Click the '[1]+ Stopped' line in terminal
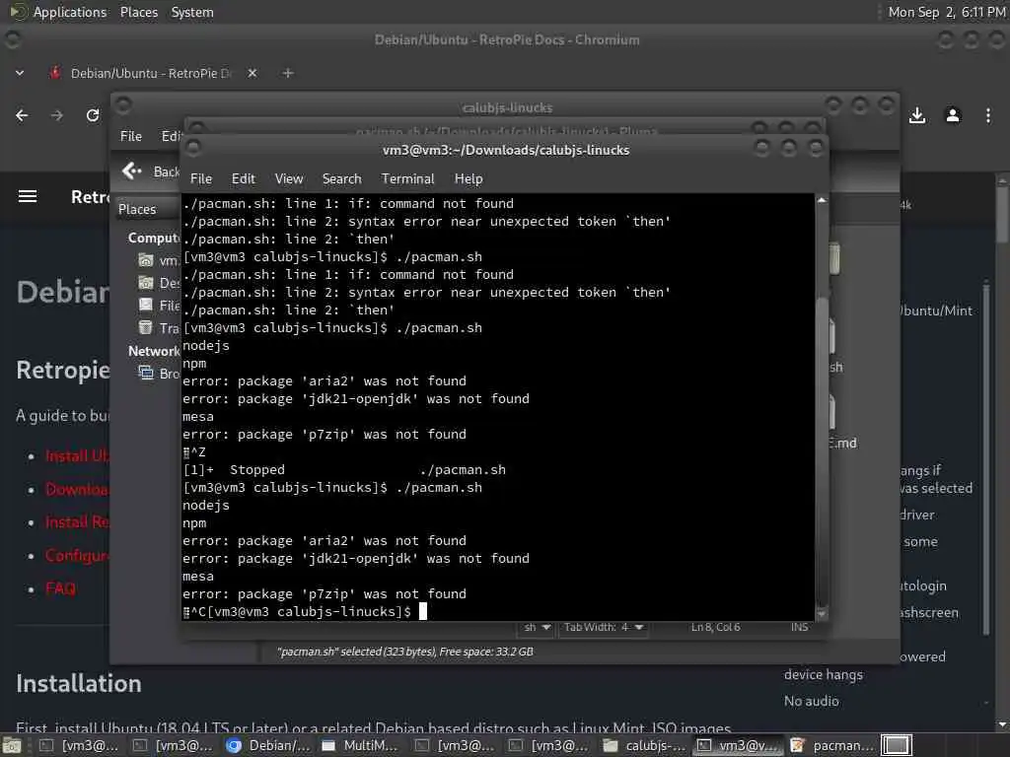The height and width of the screenshot is (757, 1010). coord(344,470)
